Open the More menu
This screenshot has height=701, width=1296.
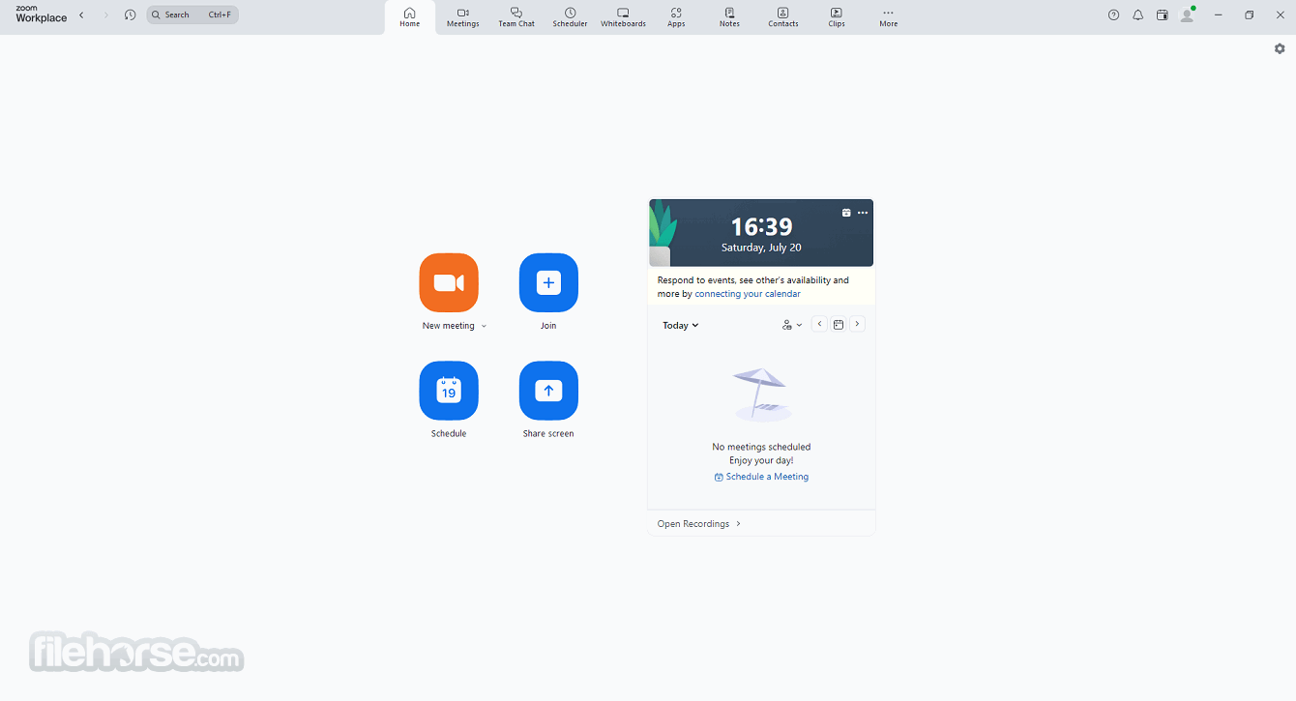click(888, 16)
